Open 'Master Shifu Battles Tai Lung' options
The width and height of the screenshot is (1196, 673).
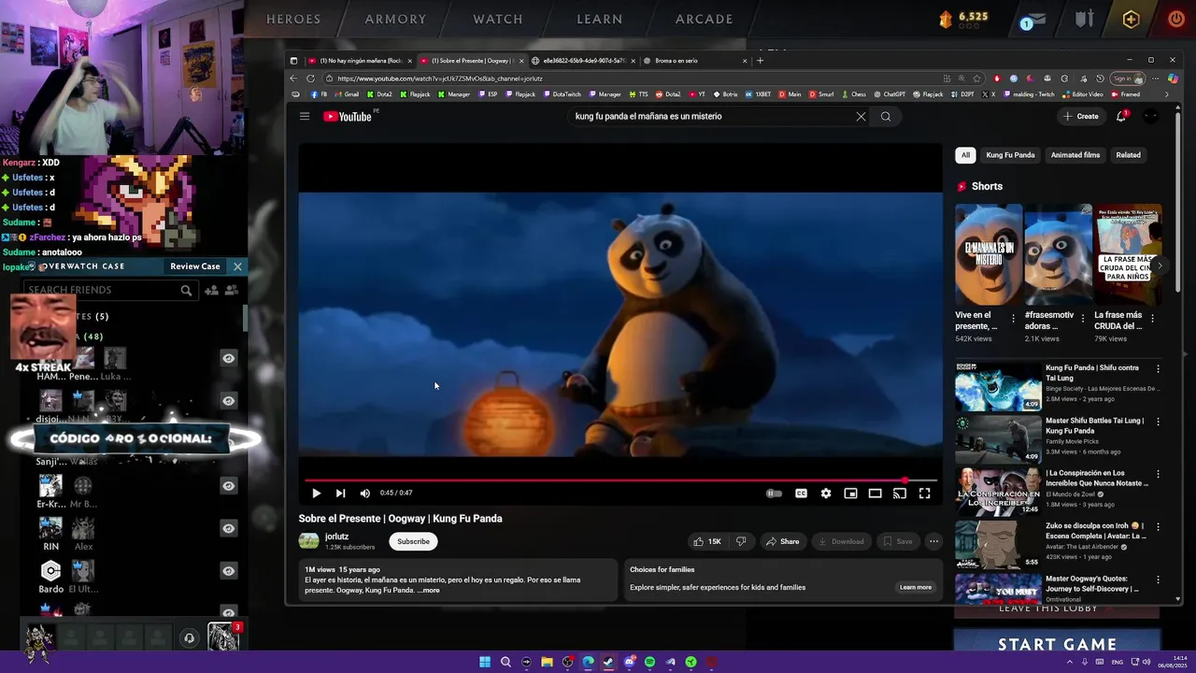click(x=1158, y=422)
